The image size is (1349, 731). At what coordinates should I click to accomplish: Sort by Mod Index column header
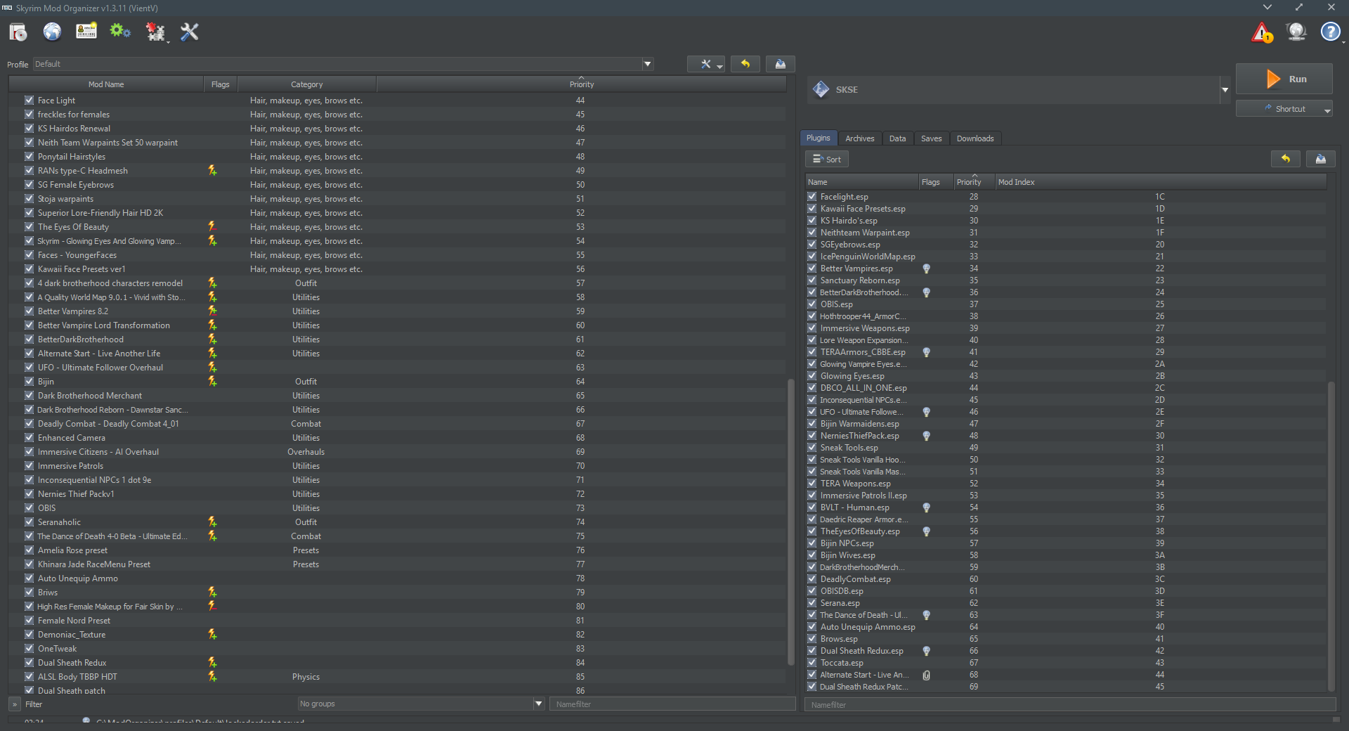click(x=1160, y=182)
